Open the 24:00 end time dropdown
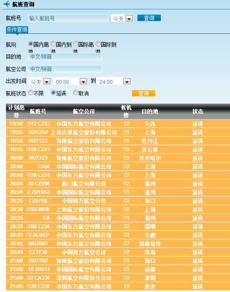The image size is (230, 292). pos(127,82)
